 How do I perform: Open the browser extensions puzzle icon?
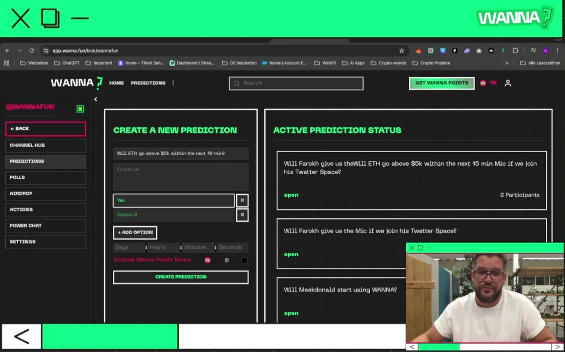coord(515,51)
